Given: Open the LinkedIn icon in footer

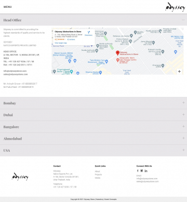Looking at the screenshot, I should coord(146,171).
